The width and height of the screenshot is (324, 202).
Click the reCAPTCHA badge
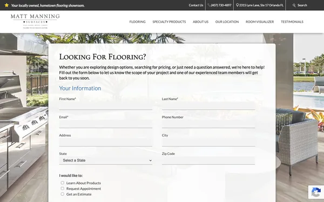point(316,192)
